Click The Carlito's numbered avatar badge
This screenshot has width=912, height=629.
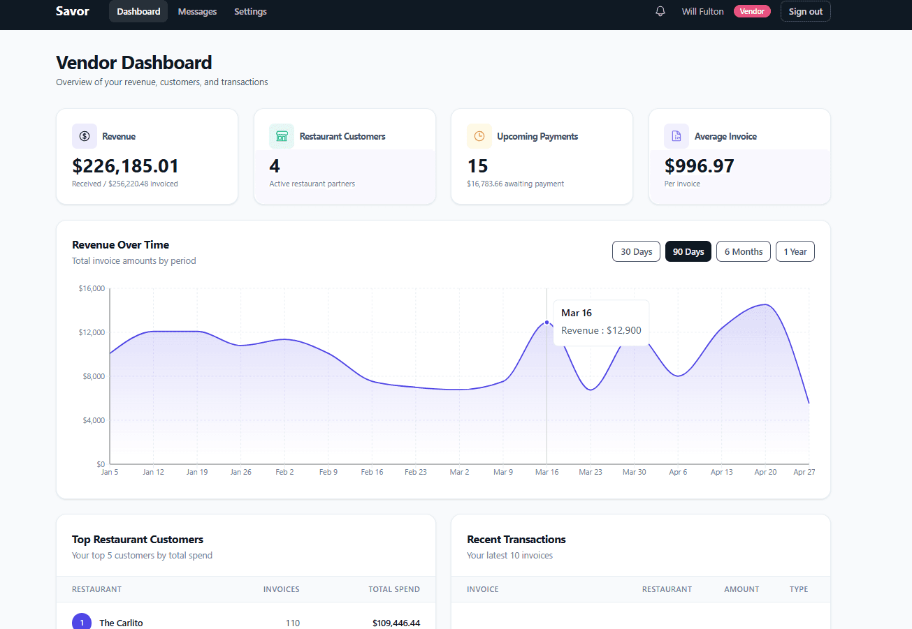82,621
